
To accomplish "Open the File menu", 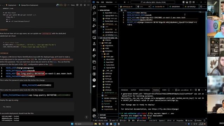I will pos(98,2).
